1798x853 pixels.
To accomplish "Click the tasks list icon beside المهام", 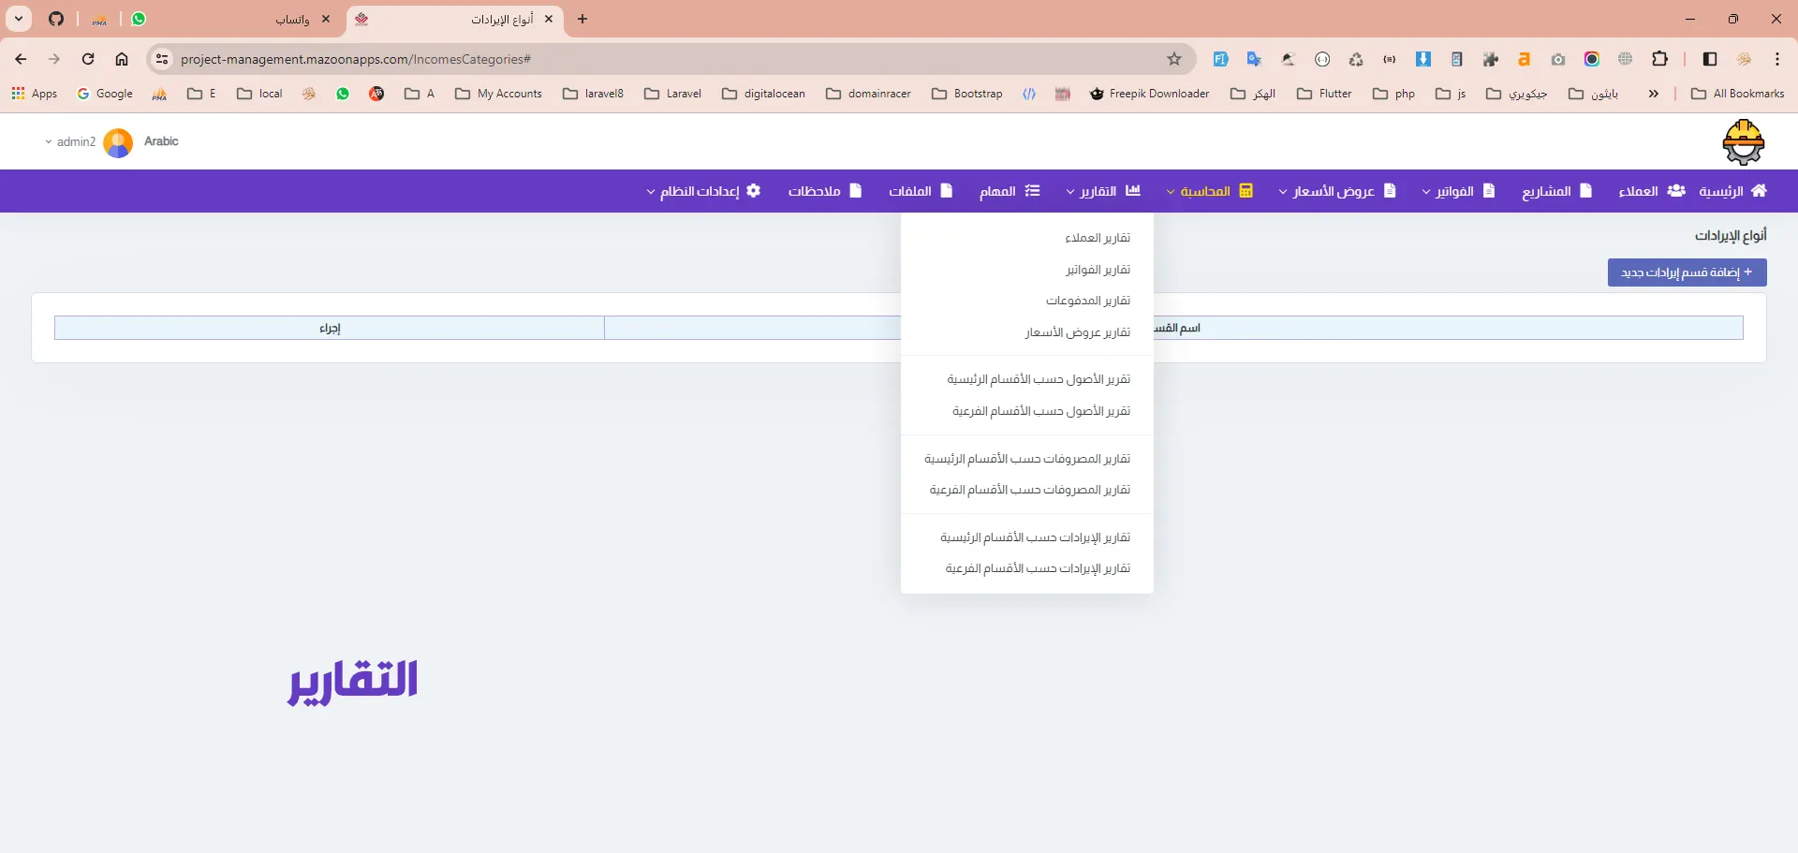I will [x=1032, y=191].
